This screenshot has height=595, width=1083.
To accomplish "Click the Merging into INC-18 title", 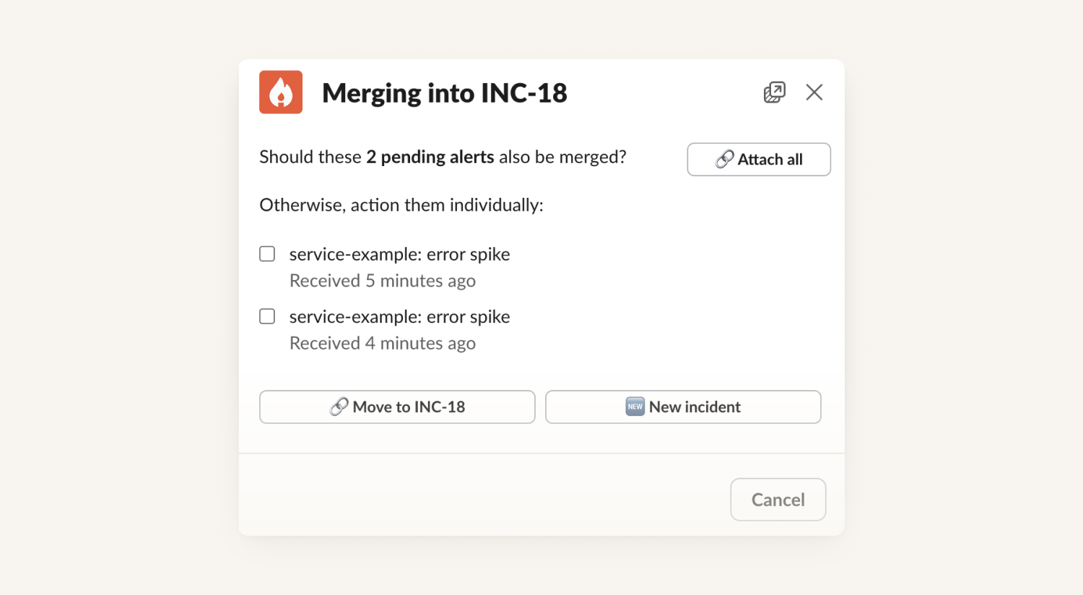I will (444, 93).
